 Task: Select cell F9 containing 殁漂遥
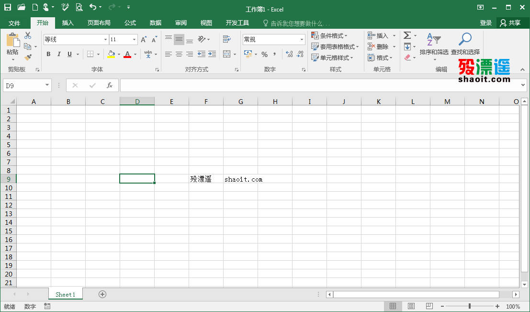coord(206,179)
